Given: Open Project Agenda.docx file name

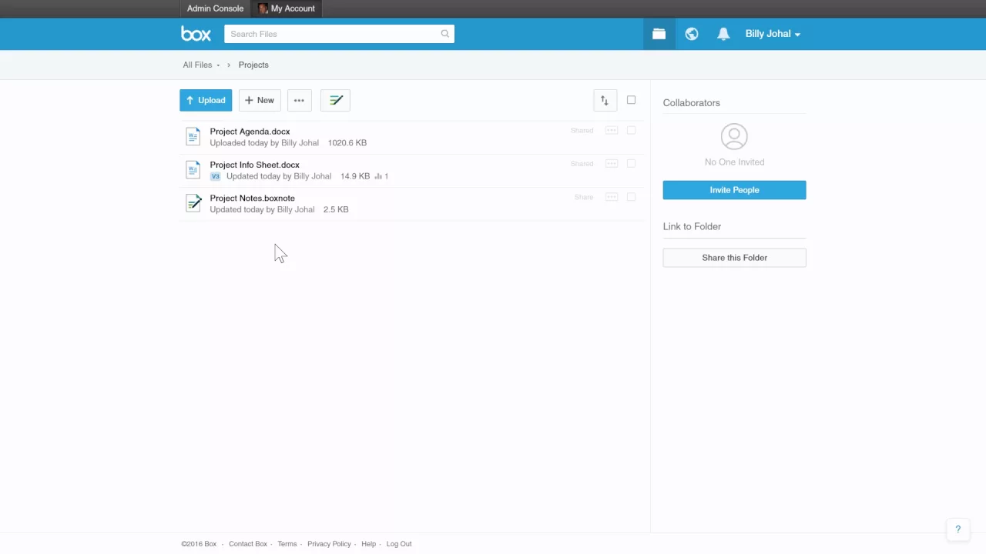Looking at the screenshot, I should [250, 132].
